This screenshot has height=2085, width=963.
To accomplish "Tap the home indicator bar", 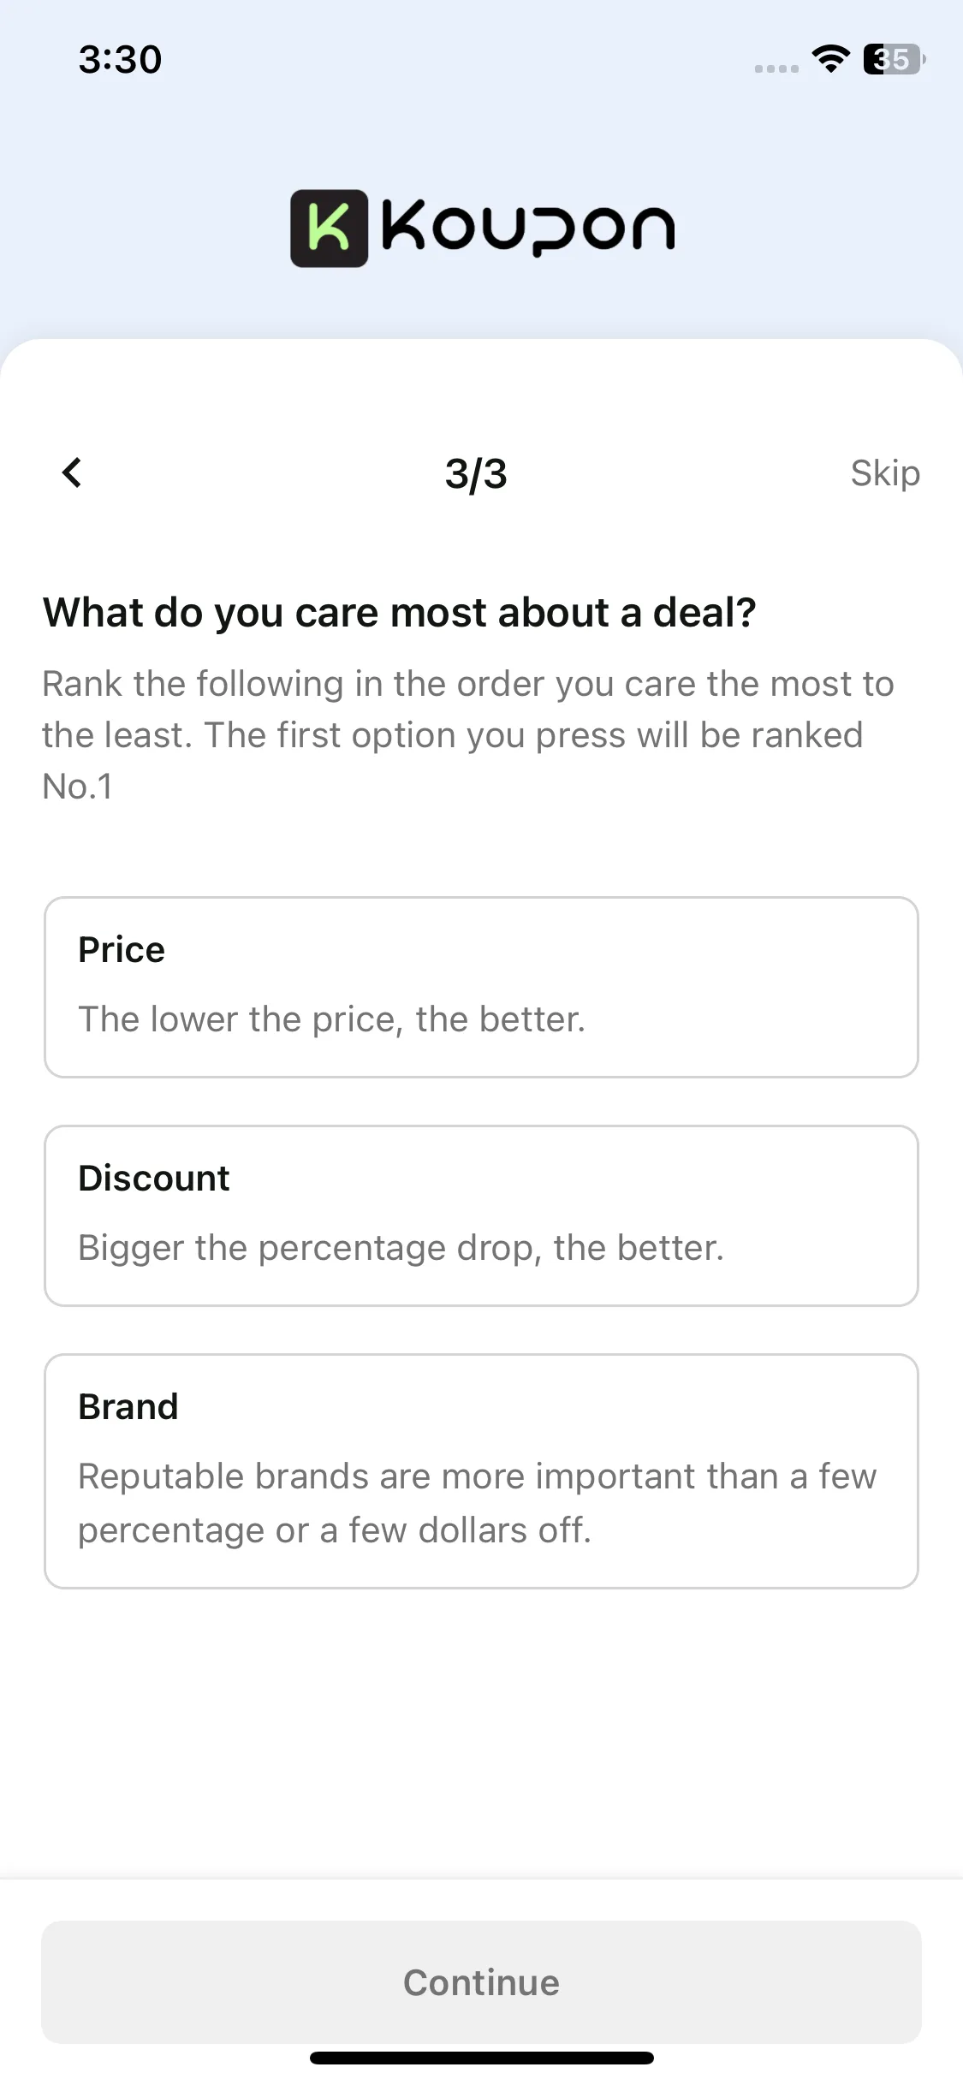I will 482,2058.
